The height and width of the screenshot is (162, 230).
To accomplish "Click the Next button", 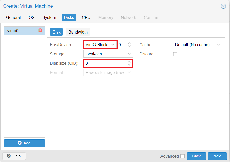I will point(217,156).
